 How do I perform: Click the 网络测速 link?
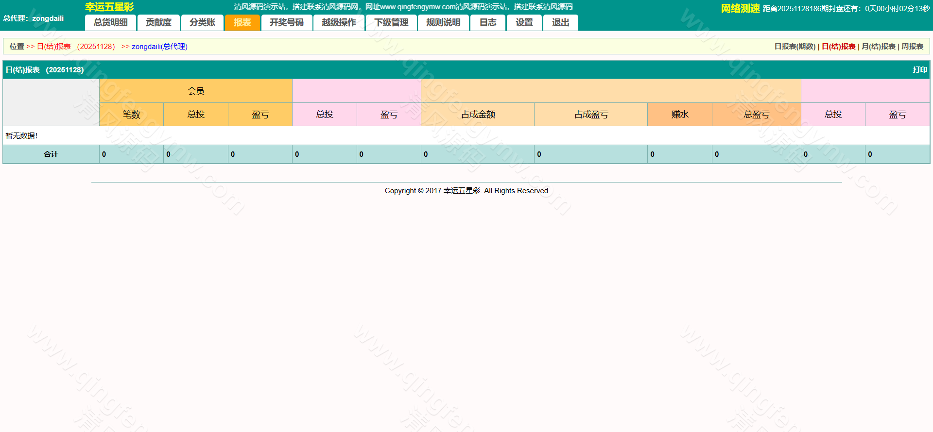coord(740,9)
